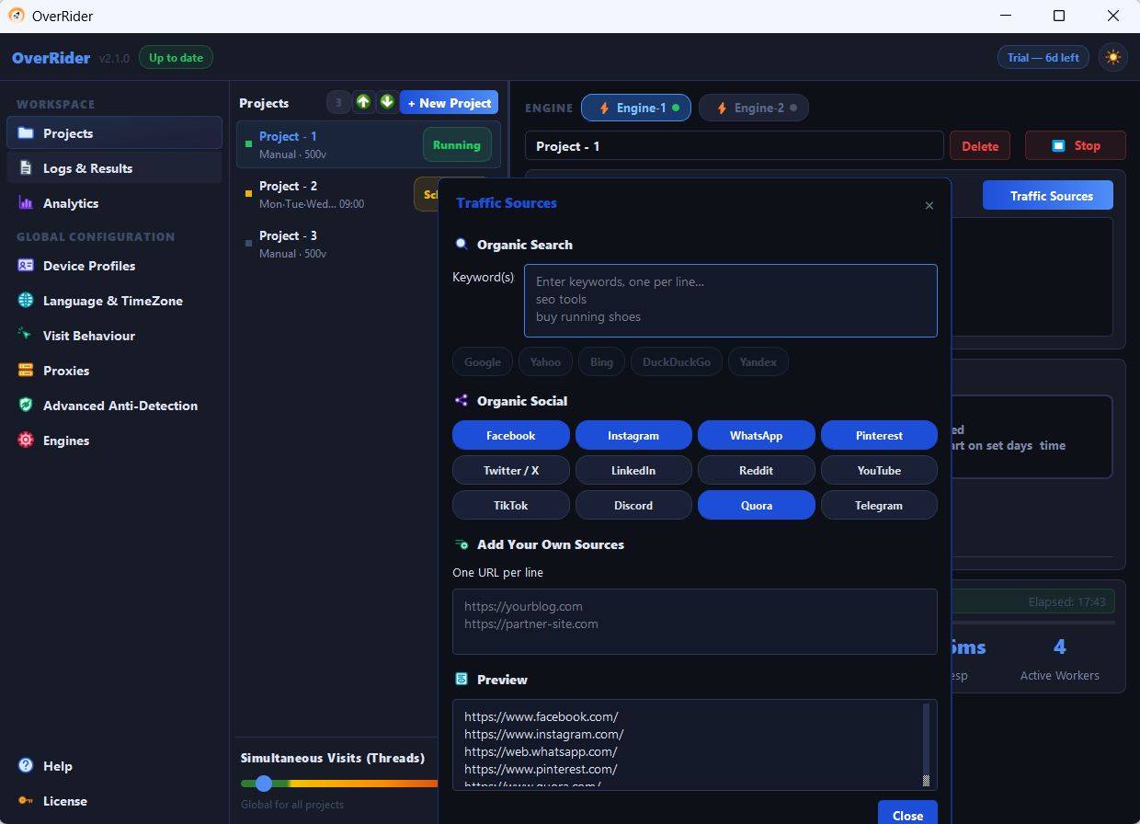The height and width of the screenshot is (824, 1140).
Task: Select the Google search engine chip
Action: (x=483, y=361)
